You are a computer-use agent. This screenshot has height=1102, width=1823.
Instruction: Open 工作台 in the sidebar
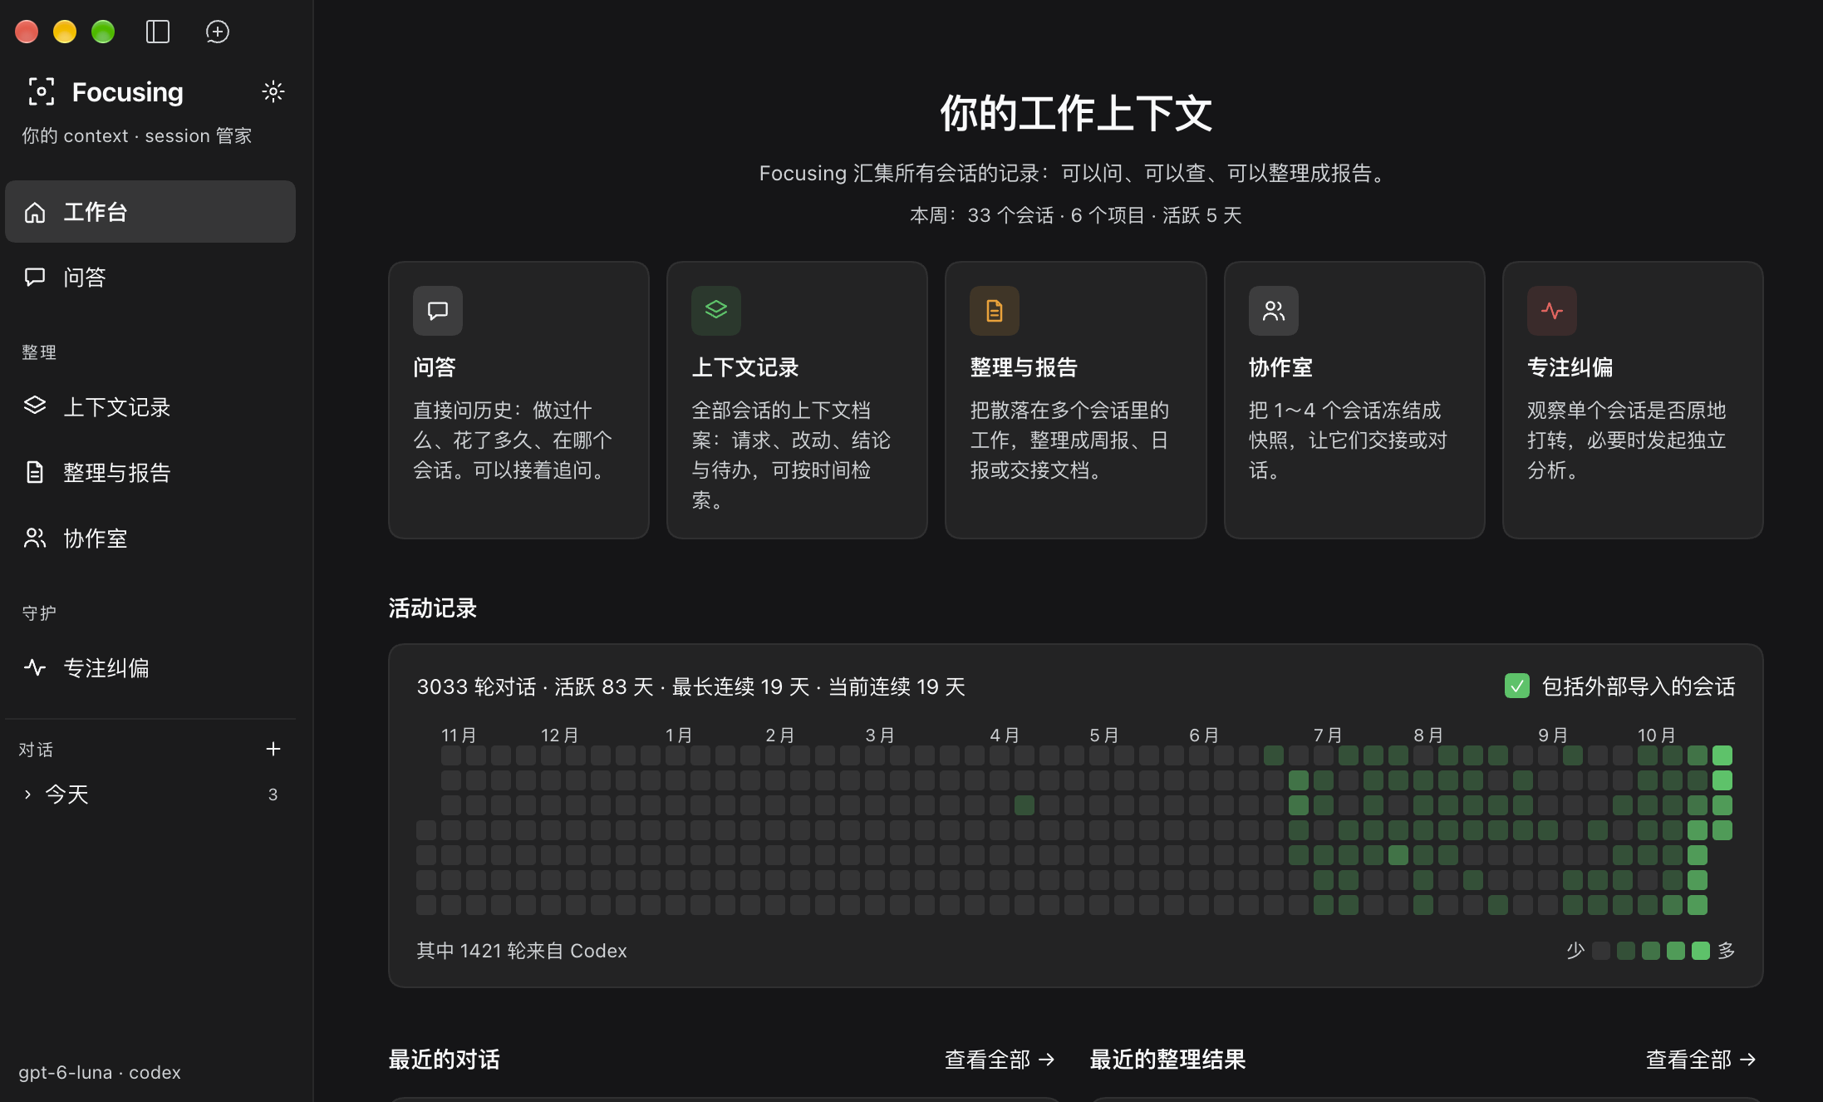[150, 212]
